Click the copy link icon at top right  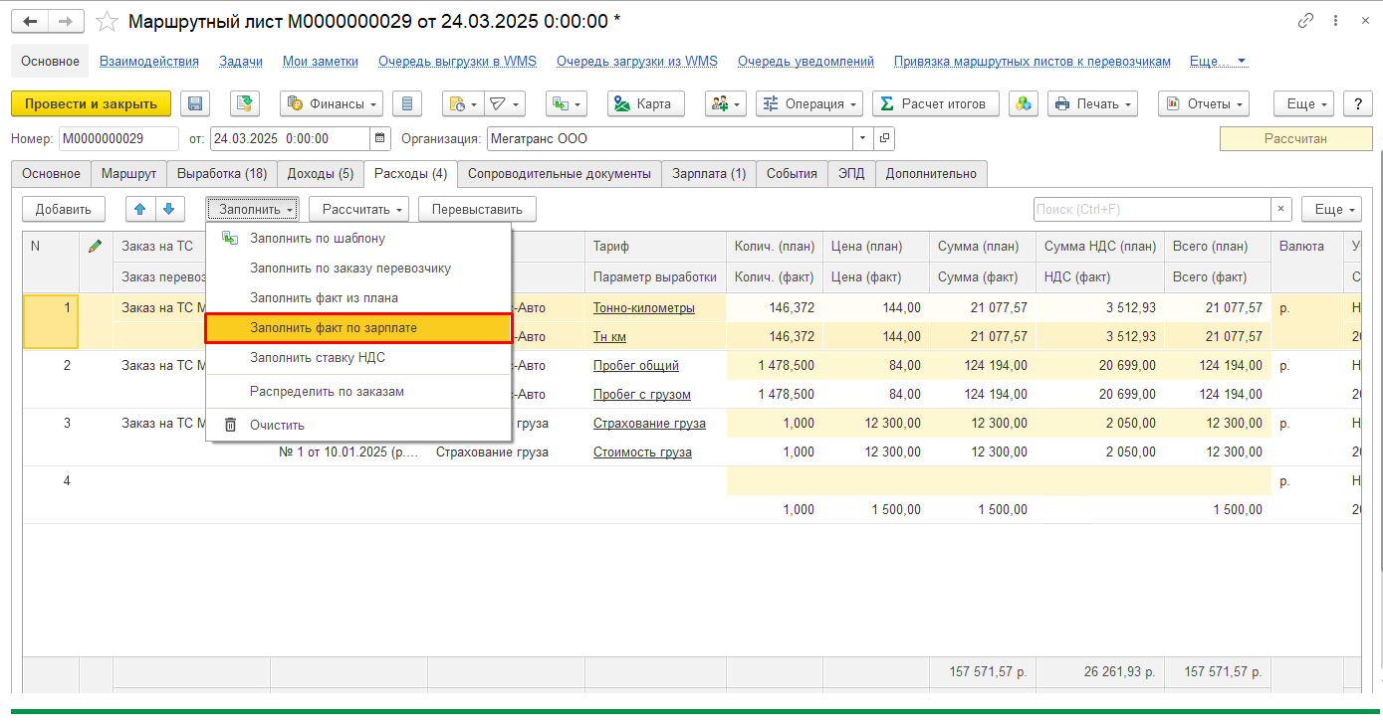(x=1305, y=21)
